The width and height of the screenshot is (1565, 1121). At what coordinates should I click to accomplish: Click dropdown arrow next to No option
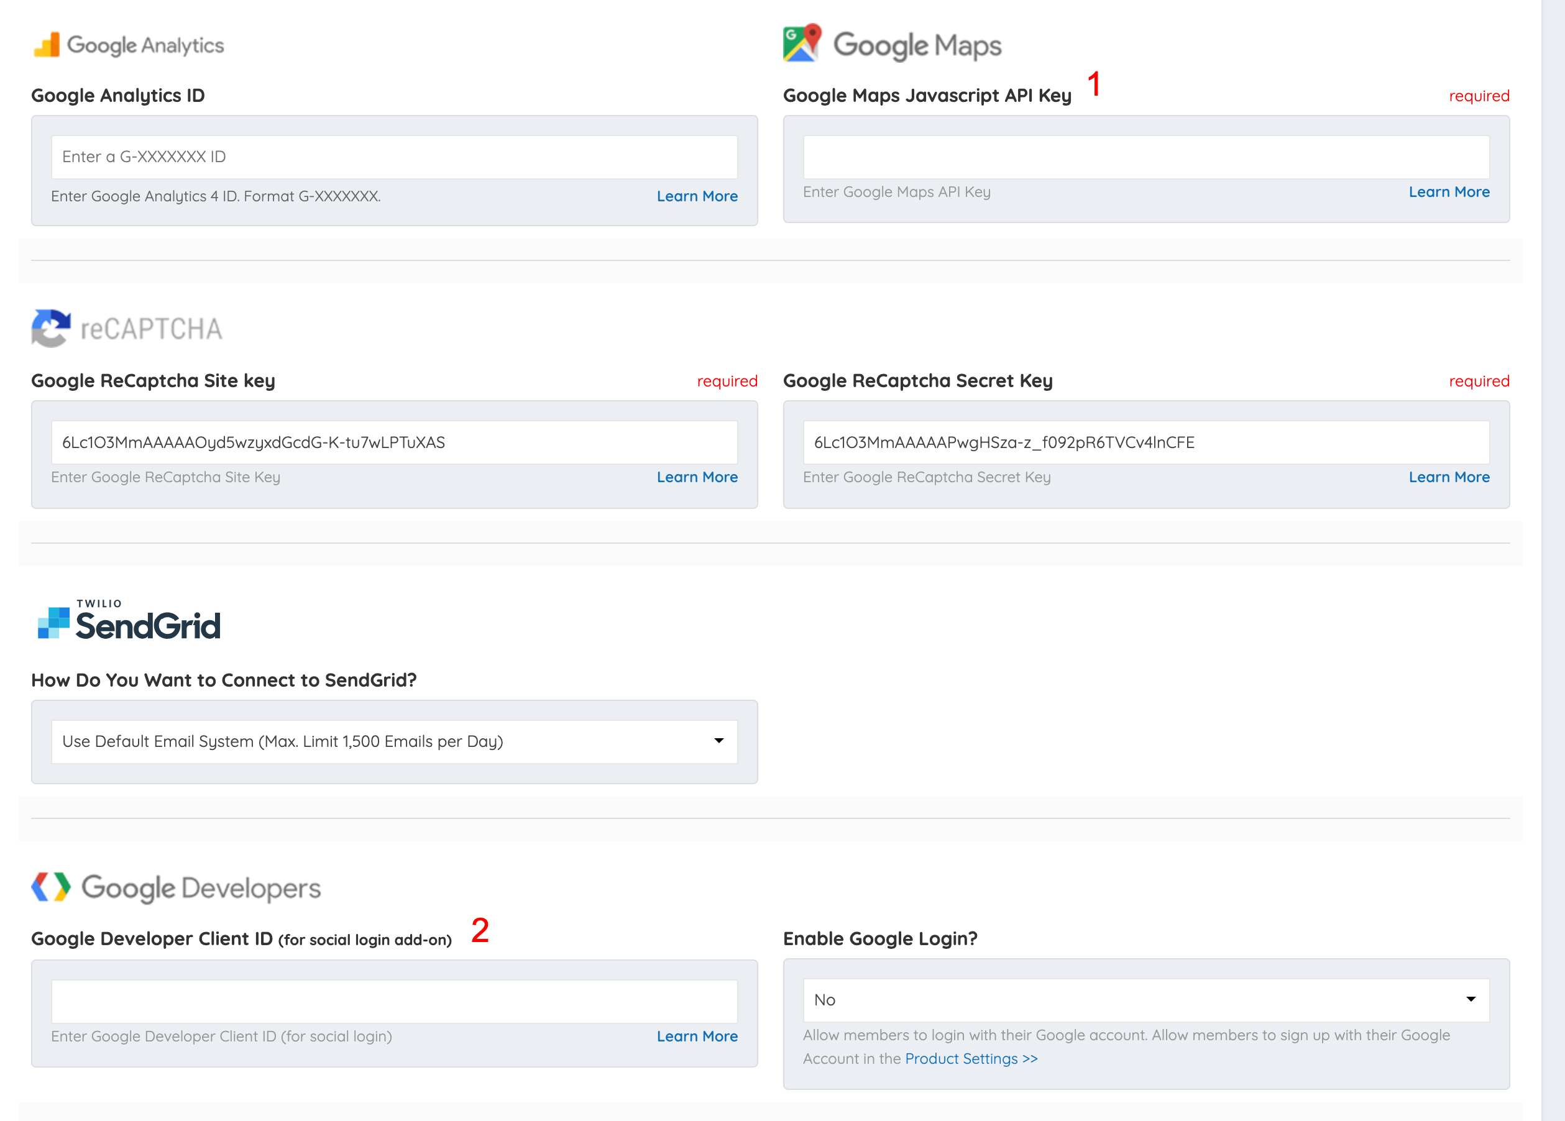point(1471,1000)
